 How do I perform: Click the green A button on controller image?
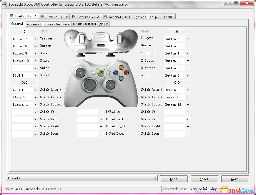tap(121, 78)
